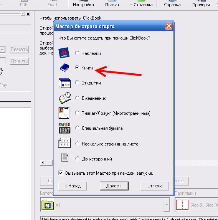
Task: Select the Открытки radio option
Action: pos(77,83)
